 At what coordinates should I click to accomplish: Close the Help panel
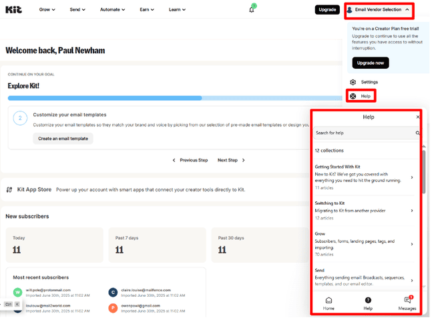click(418, 117)
